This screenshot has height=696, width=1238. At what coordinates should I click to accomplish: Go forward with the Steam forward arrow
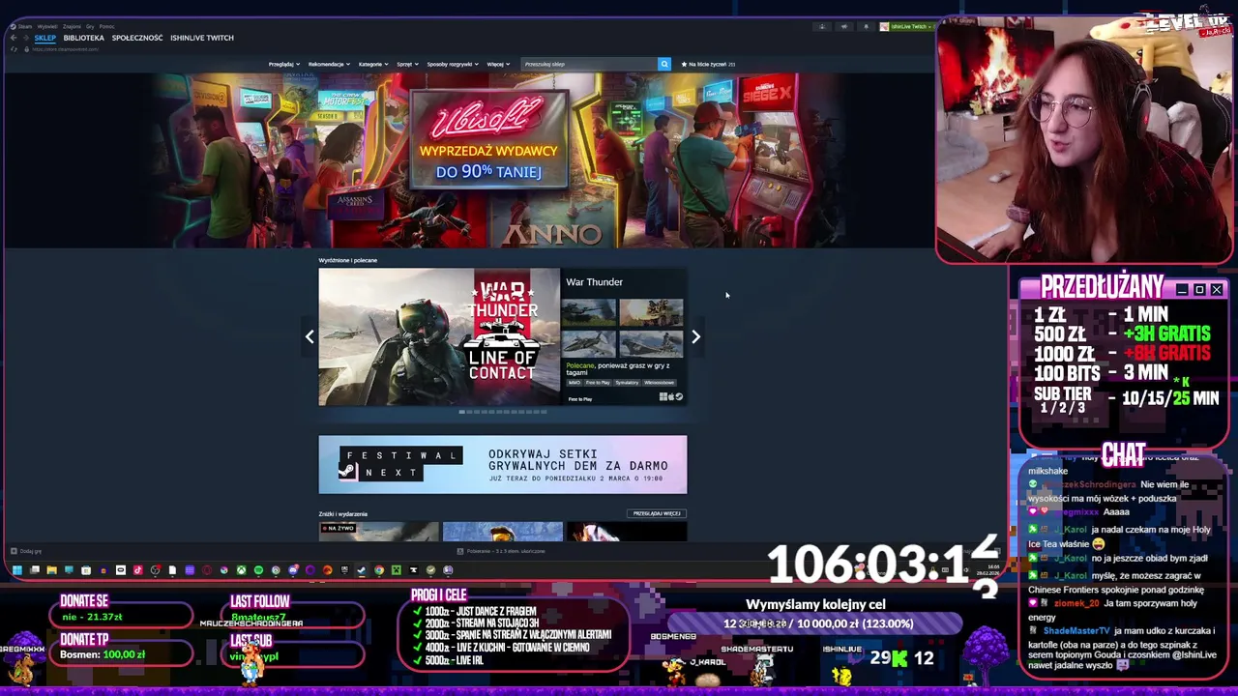[26, 38]
